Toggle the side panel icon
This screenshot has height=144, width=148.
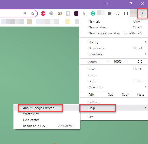[126, 13]
